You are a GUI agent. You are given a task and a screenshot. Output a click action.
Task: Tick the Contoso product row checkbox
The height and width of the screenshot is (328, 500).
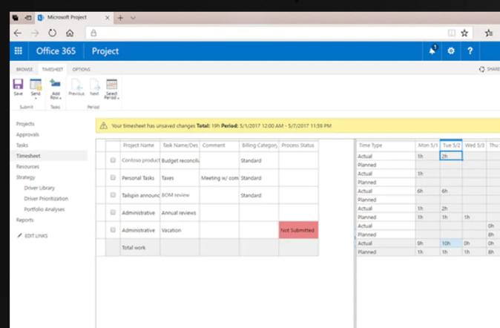113,160
